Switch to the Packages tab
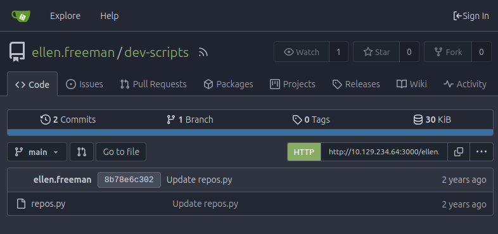 [x=228, y=84]
